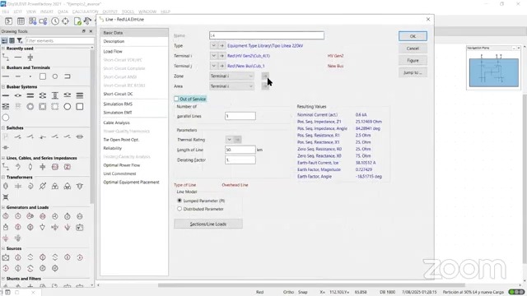The image size is (527, 296).
Task: Click the filter funnel icon in Drawing Tools
Action: [20, 40]
